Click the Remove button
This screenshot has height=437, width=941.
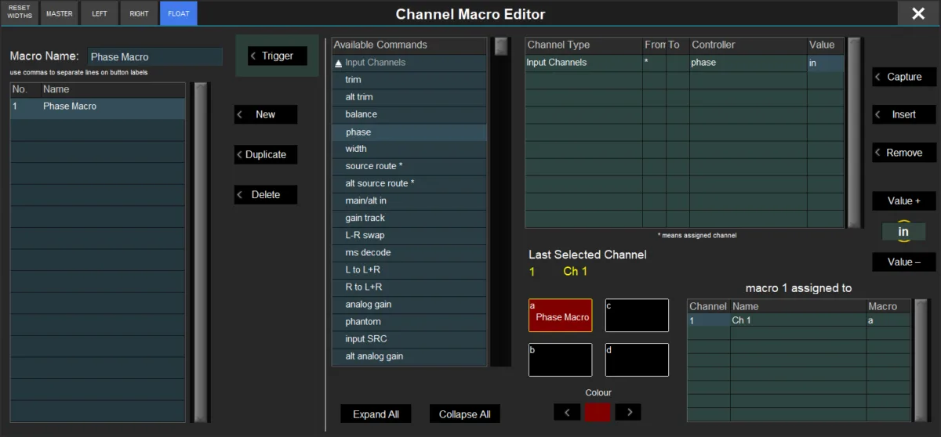[904, 153]
